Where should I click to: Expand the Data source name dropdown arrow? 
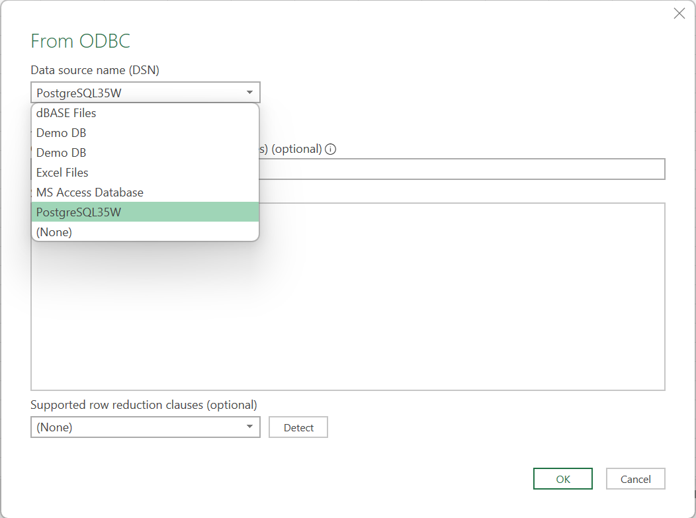(249, 92)
